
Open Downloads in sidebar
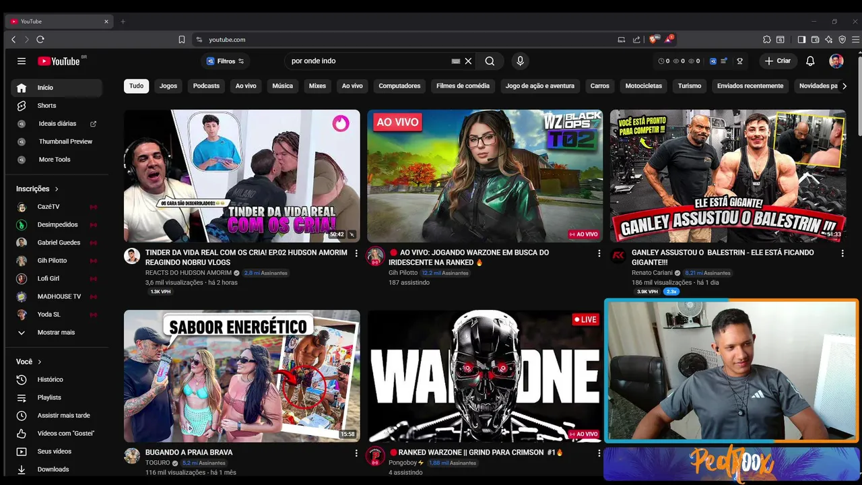(x=57, y=470)
